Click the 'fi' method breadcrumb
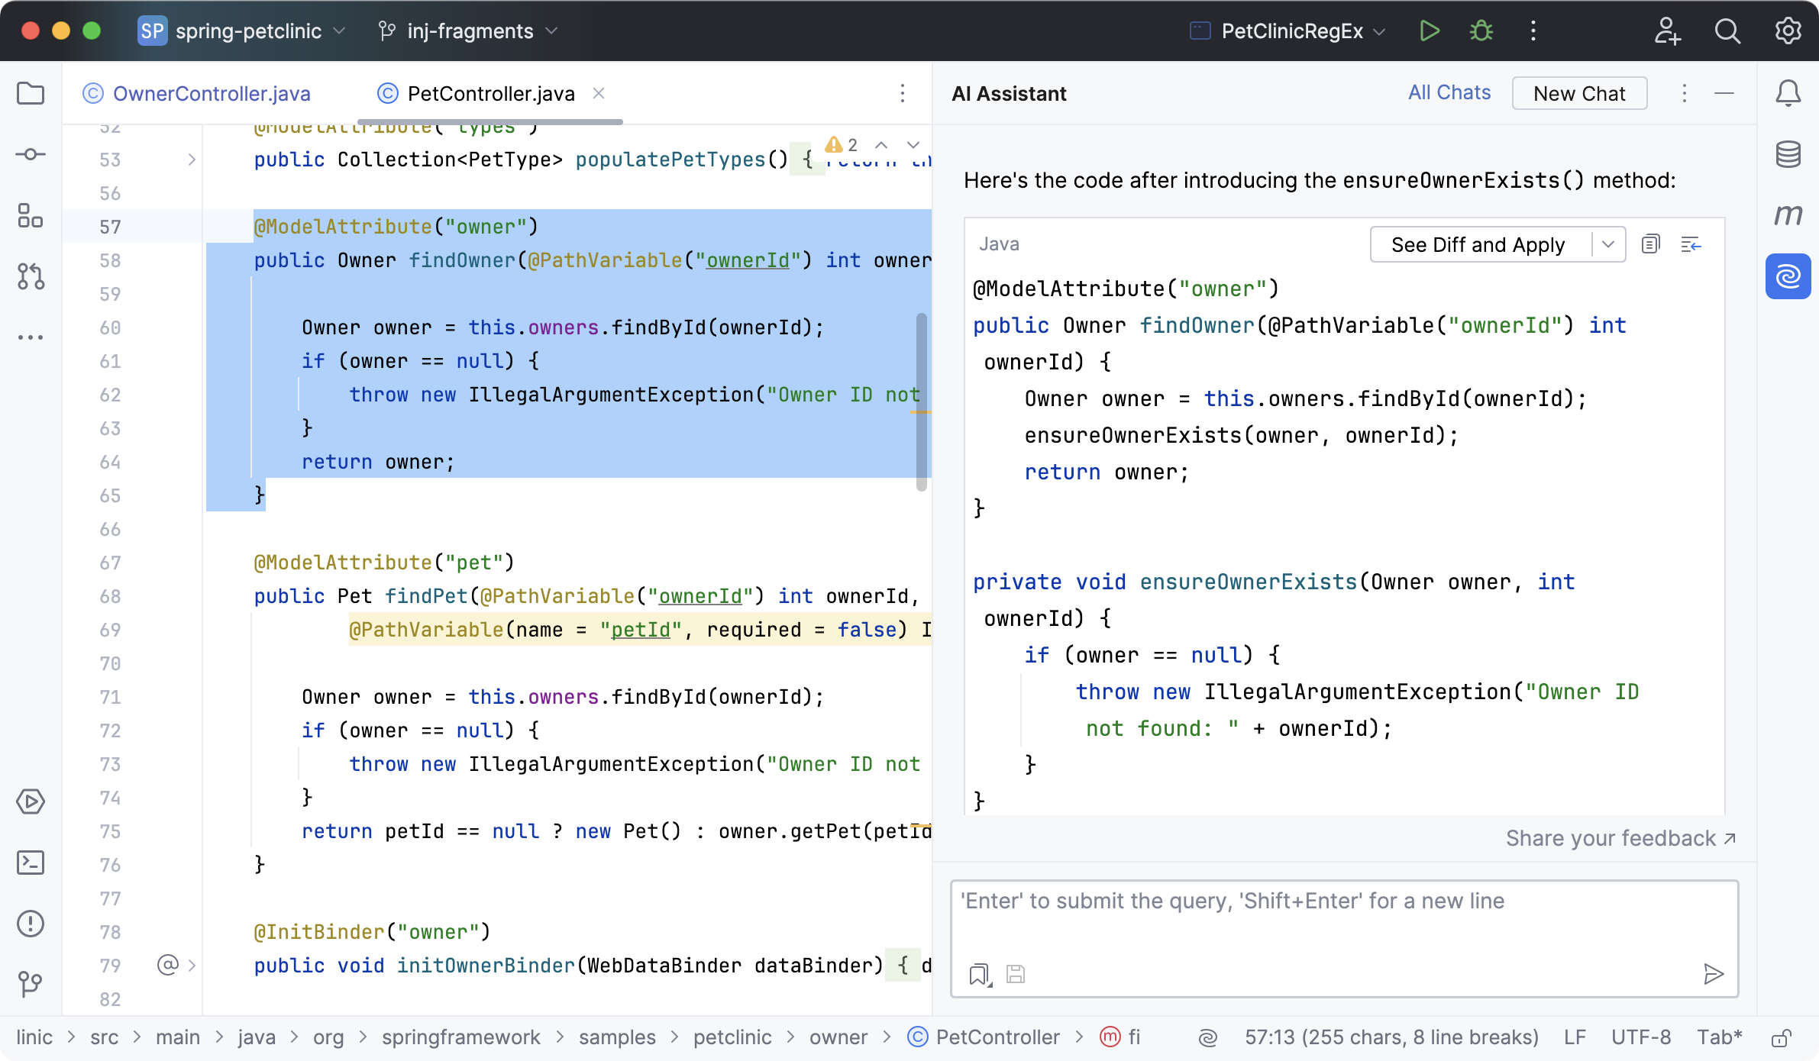Image resolution: width=1819 pixels, height=1061 pixels. coord(1120,1037)
